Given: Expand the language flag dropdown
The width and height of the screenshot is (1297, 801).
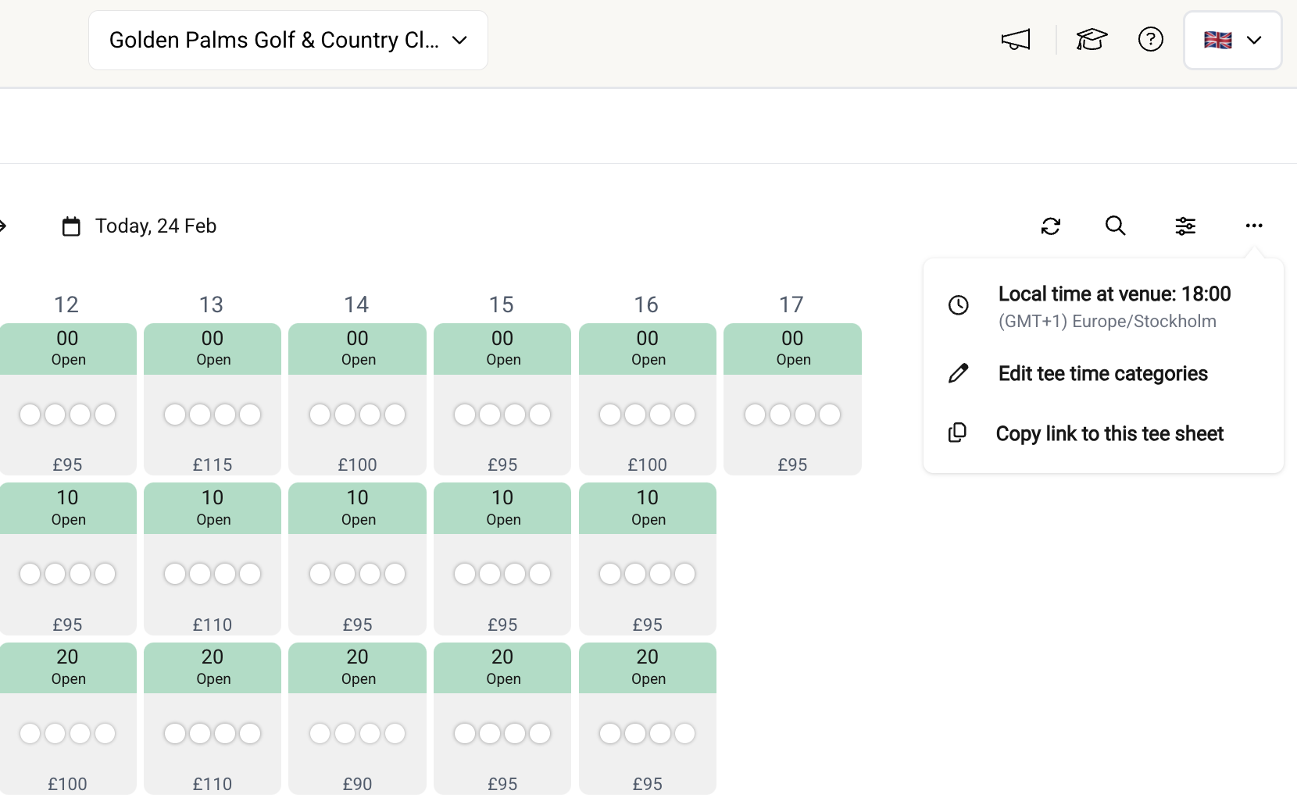Looking at the screenshot, I should point(1232,39).
